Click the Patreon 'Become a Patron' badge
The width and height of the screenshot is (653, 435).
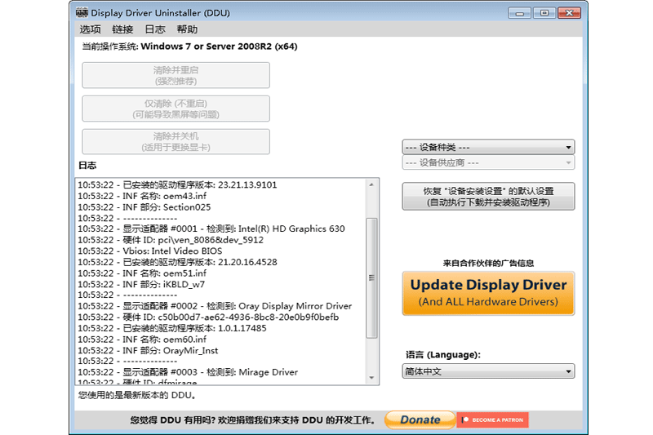(492, 419)
